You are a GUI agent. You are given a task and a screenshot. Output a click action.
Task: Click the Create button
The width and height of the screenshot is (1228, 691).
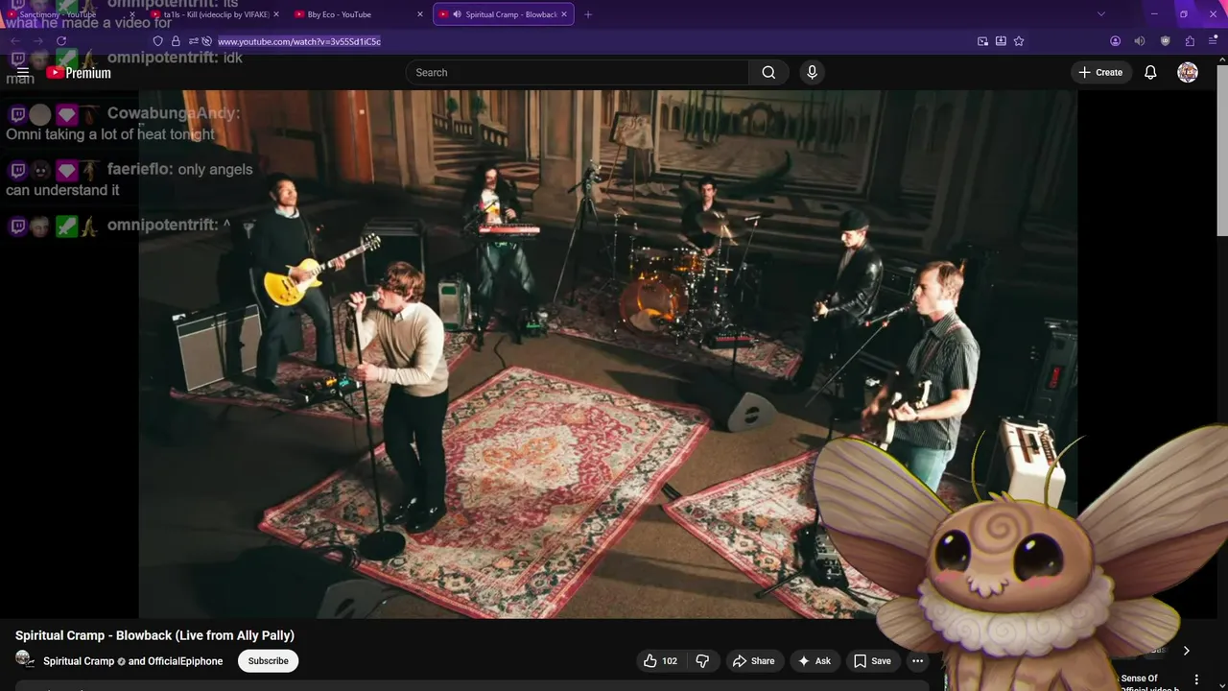(x=1100, y=72)
